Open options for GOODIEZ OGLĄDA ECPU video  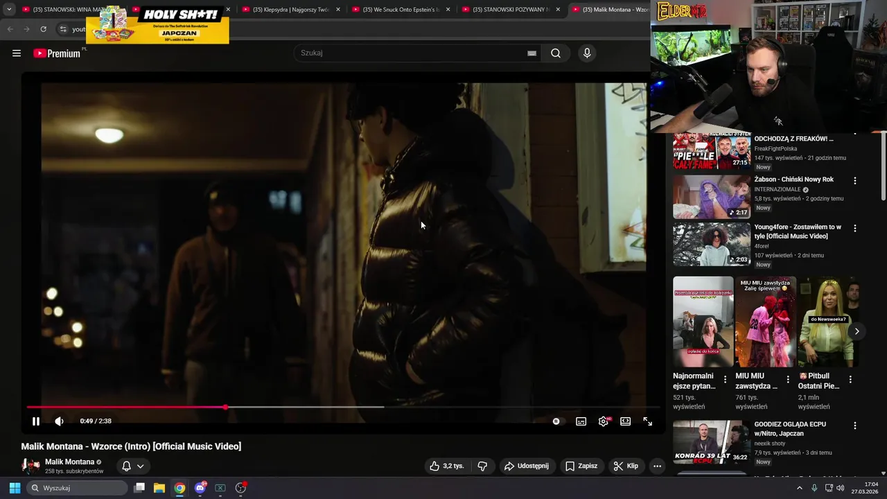click(x=854, y=426)
